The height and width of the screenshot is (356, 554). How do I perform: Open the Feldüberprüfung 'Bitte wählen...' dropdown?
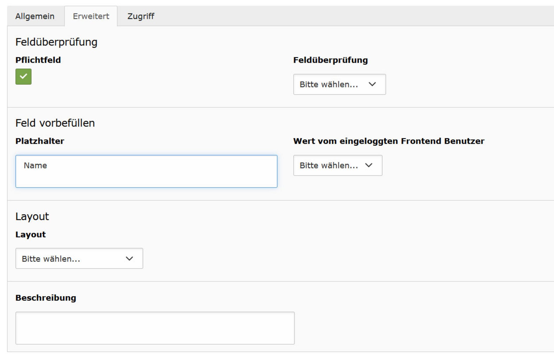tap(339, 85)
